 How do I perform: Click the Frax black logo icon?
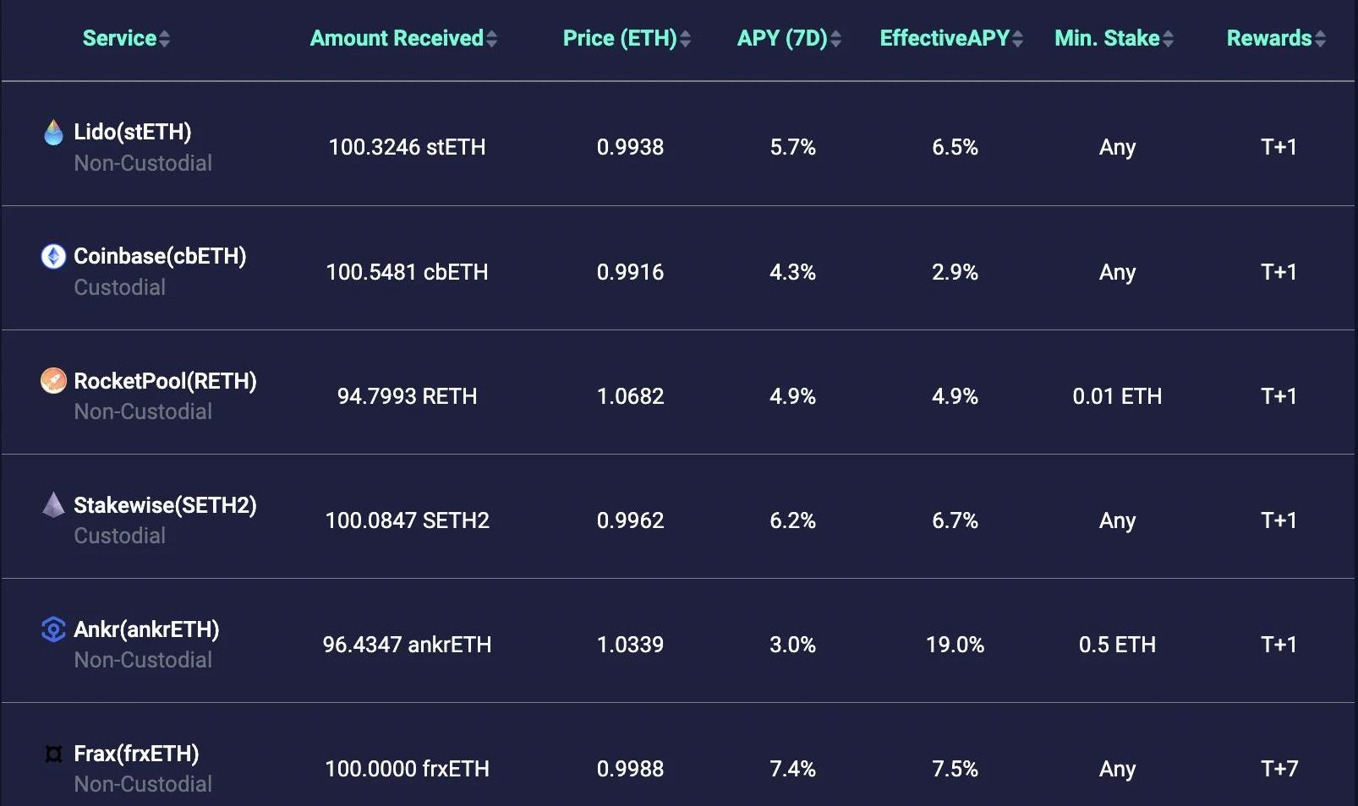53,754
